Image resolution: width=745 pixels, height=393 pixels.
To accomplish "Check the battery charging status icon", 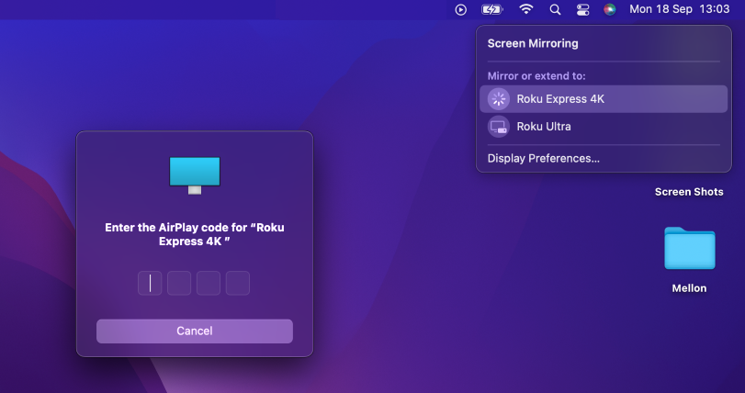I will click(491, 9).
